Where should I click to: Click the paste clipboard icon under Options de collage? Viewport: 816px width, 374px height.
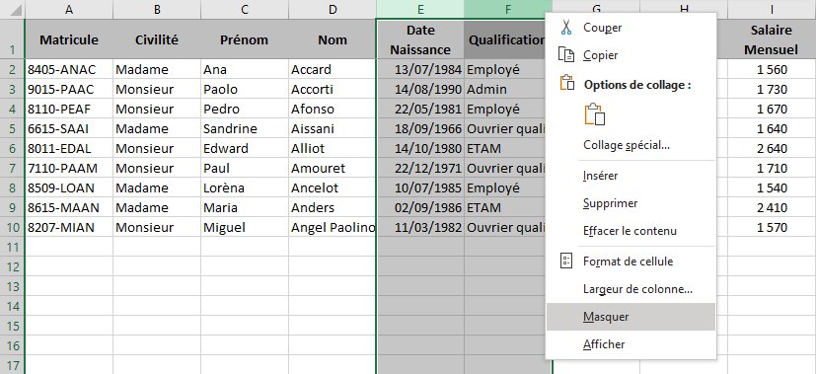point(595,114)
